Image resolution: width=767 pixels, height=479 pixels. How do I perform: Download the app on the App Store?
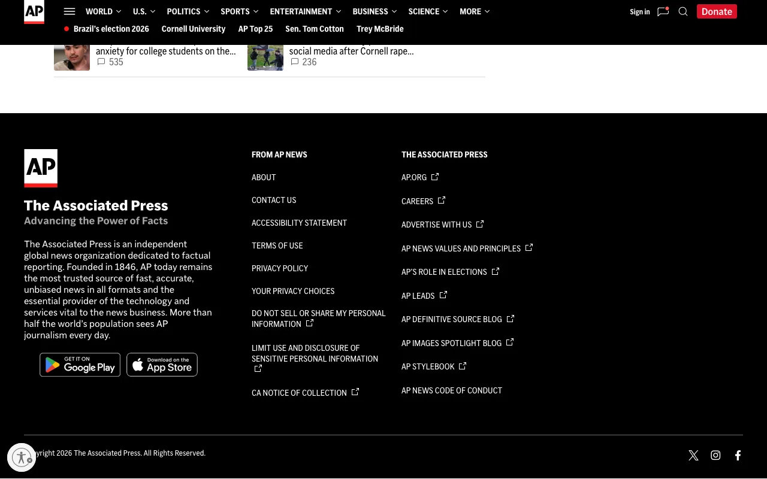click(x=162, y=365)
